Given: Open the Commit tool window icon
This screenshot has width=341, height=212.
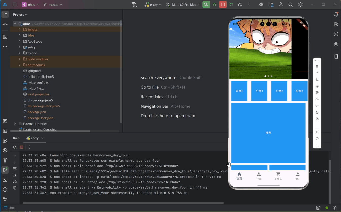Looking at the screenshot, I should (x=5, y=24).
